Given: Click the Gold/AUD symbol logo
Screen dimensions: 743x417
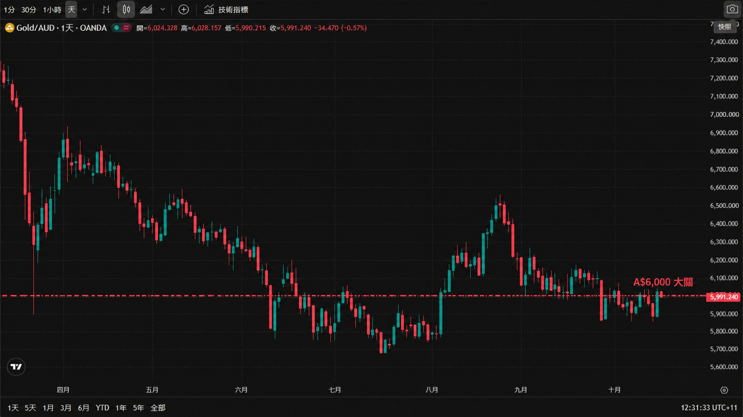Looking at the screenshot, I should (x=10, y=28).
